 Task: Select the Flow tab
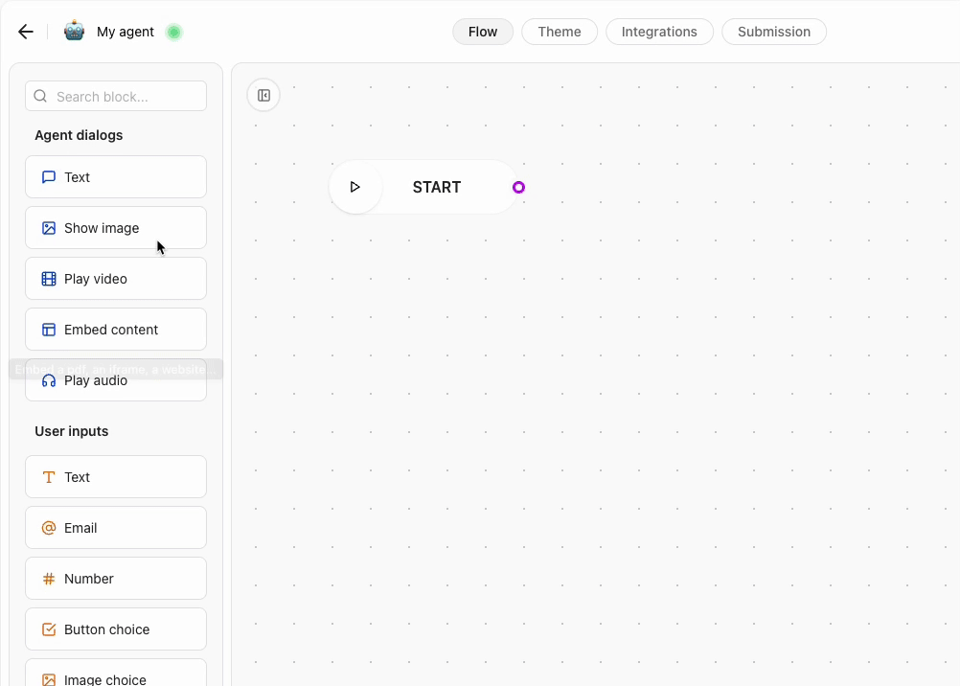coord(482,32)
